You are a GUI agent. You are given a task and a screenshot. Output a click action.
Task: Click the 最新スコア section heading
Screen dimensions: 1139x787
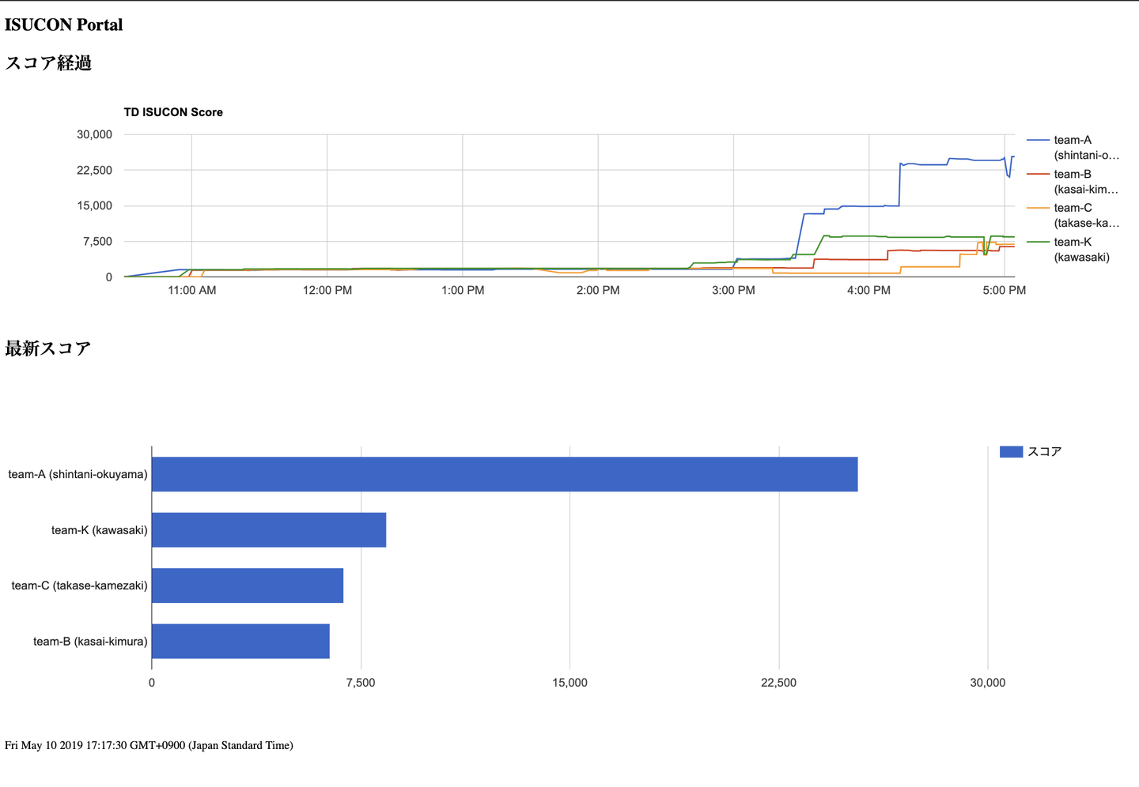[x=48, y=348]
